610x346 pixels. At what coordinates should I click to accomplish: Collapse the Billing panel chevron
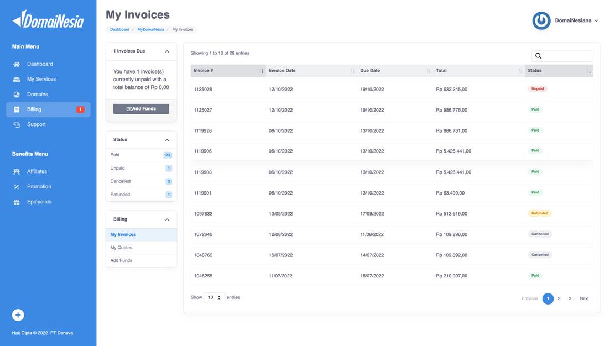click(167, 219)
